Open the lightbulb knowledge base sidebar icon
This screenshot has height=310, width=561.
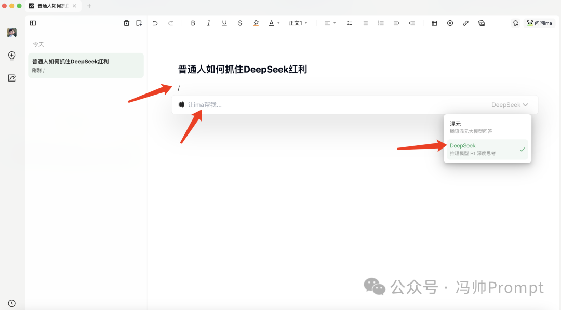12,56
